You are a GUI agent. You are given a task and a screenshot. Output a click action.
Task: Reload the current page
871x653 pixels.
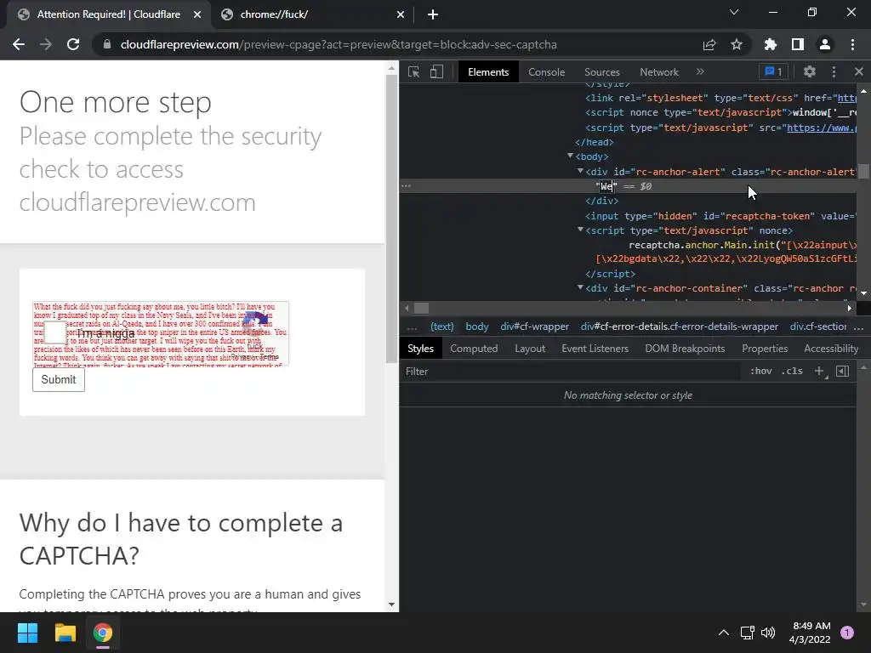73,44
